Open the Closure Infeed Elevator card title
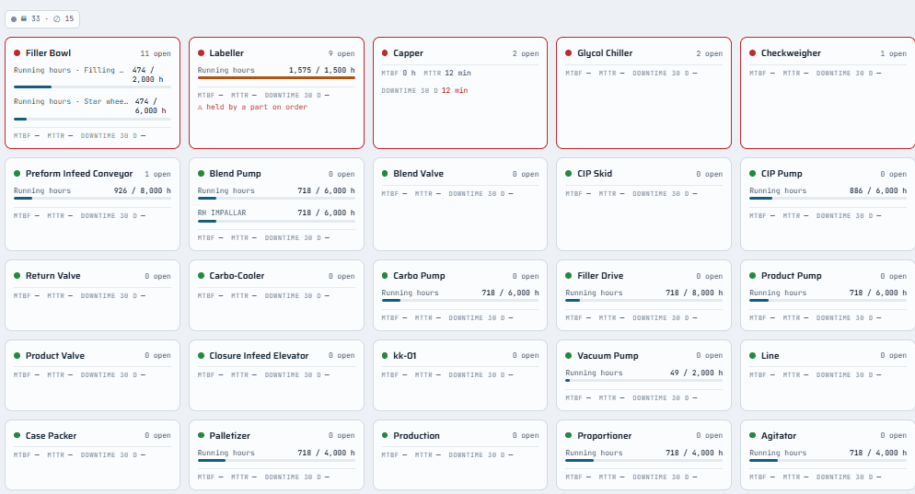The width and height of the screenshot is (915, 494). 259,356
